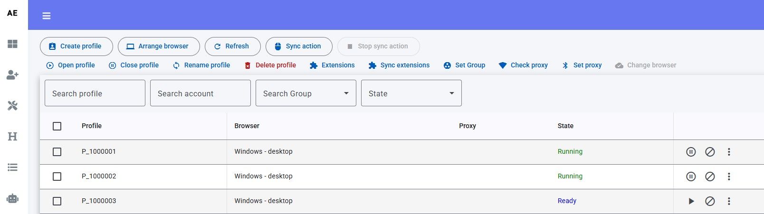Click Windows - desktop for P_1000002
The height and width of the screenshot is (214, 764).
click(264, 176)
